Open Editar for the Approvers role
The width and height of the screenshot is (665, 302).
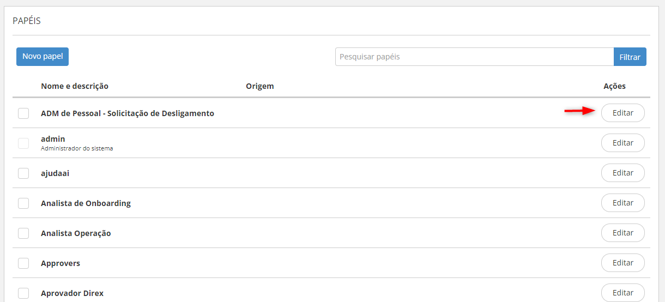(x=622, y=263)
